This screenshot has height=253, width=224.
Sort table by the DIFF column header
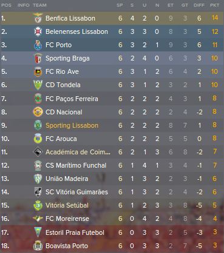[x=199, y=5]
